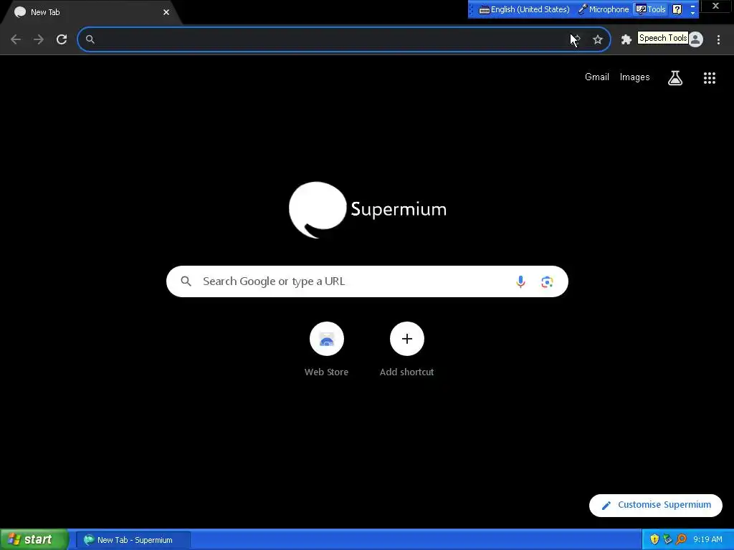Click the security shield tray icon
Image resolution: width=734 pixels, height=550 pixels.
click(x=654, y=539)
